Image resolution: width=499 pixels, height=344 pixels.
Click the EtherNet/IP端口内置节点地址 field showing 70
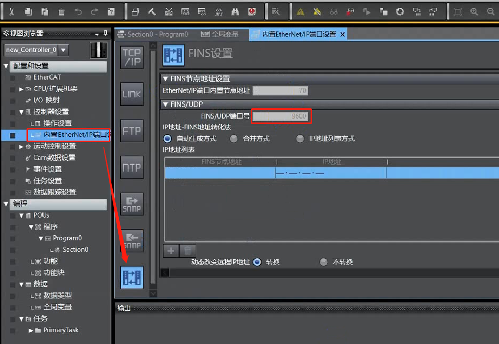[x=280, y=91]
